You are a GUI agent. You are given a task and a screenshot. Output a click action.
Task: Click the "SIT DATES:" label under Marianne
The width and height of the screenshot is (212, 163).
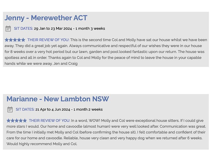pyautogui.click(x=25, y=109)
